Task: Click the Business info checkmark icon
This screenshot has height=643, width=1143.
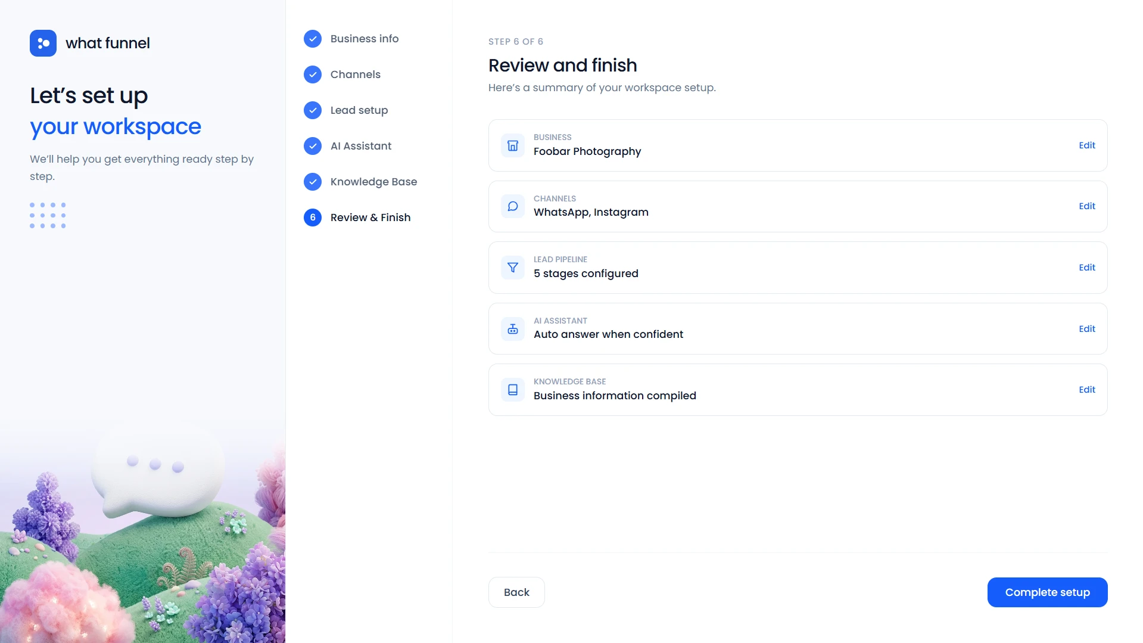Action: (313, 39)
